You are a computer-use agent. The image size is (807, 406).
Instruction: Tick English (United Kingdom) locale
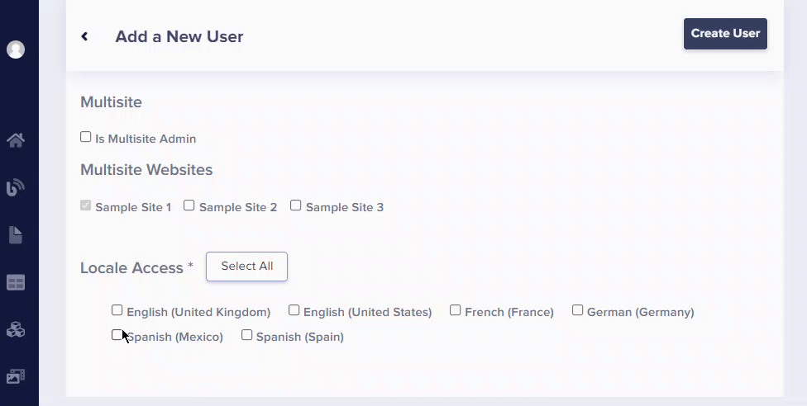point(117,310)
